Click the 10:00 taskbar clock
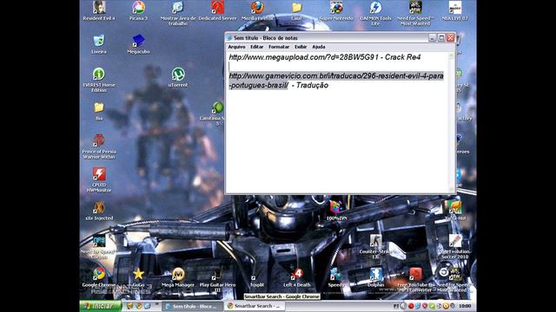This screenshot has height=312, width=556. pyautogui.click(x=465, y=306)
